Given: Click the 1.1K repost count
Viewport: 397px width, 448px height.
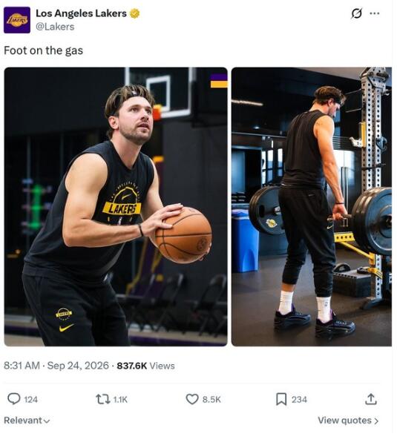Looking at the screenshot, I should pyautogui.click(x=120, y=400).
